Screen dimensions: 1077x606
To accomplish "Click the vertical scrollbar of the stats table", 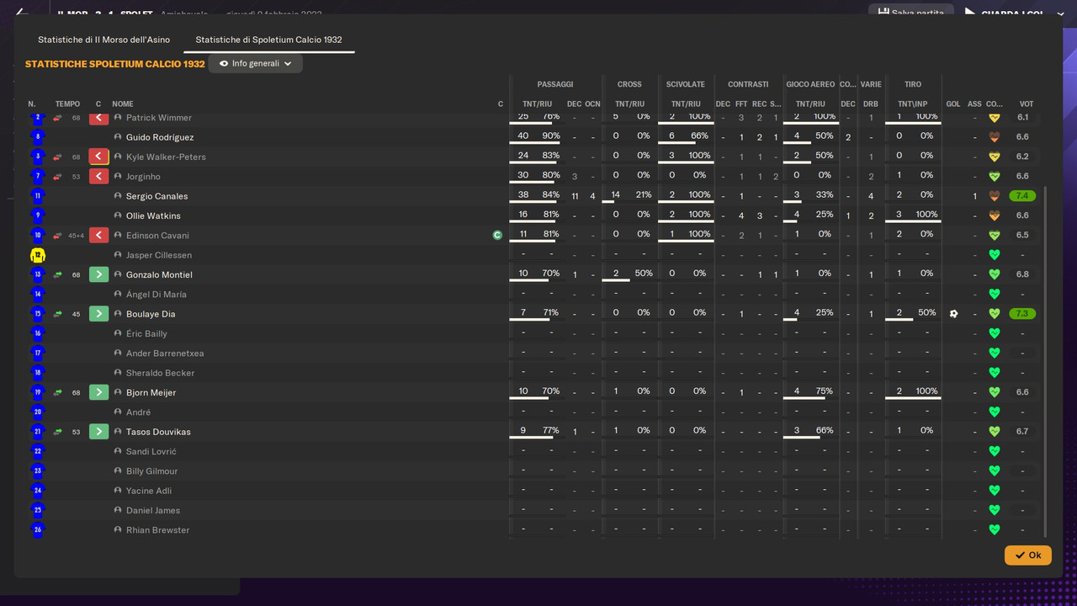I will point(1045,362).
